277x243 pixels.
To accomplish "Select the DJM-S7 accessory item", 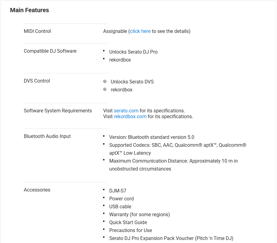I will tap(118, 191).
